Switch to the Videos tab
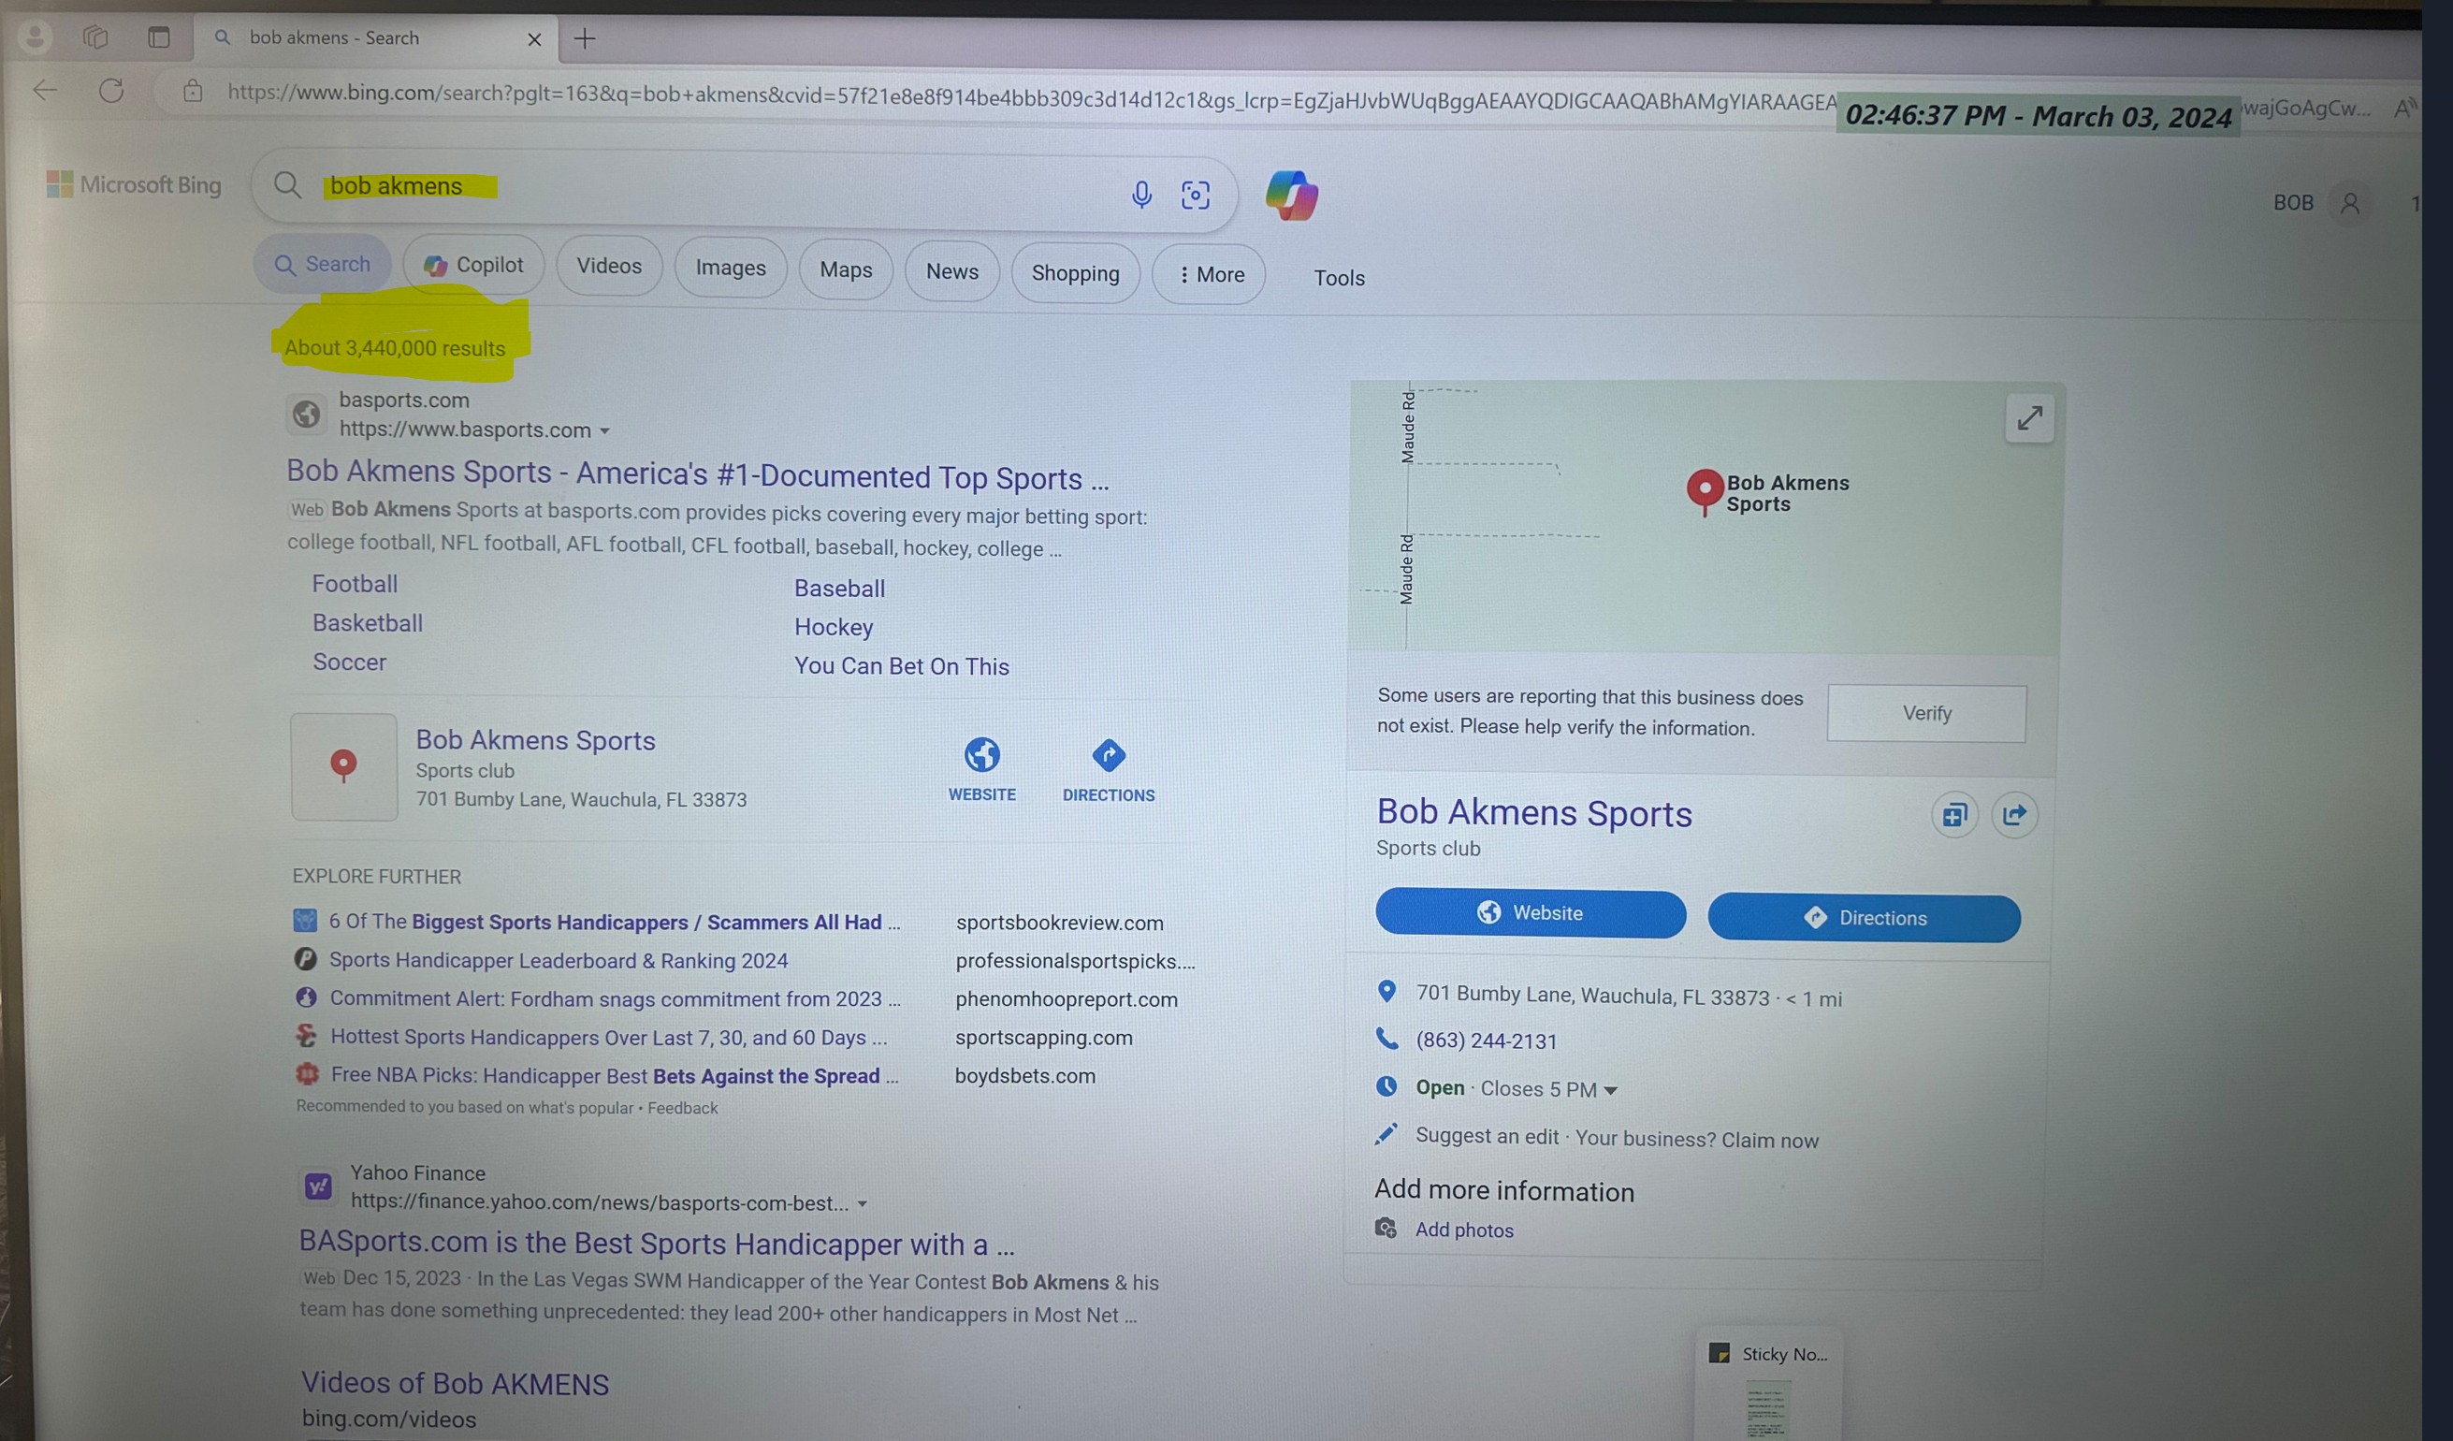 click(x=609, y=266)
